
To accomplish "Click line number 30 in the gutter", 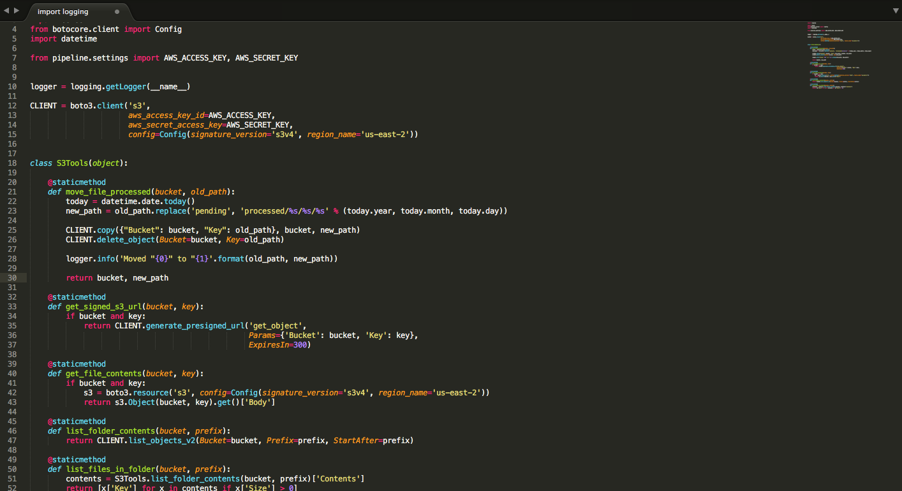I will coord(13,278).
